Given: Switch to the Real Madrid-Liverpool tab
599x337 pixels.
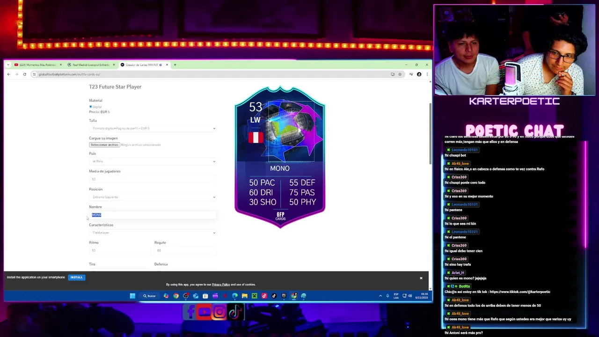Looking at the screenshot, I should (91, 65).
